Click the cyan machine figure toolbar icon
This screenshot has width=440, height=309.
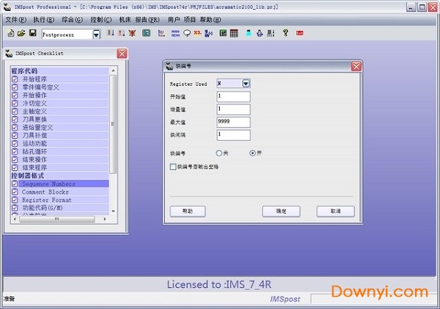click(x=249, y=33)
